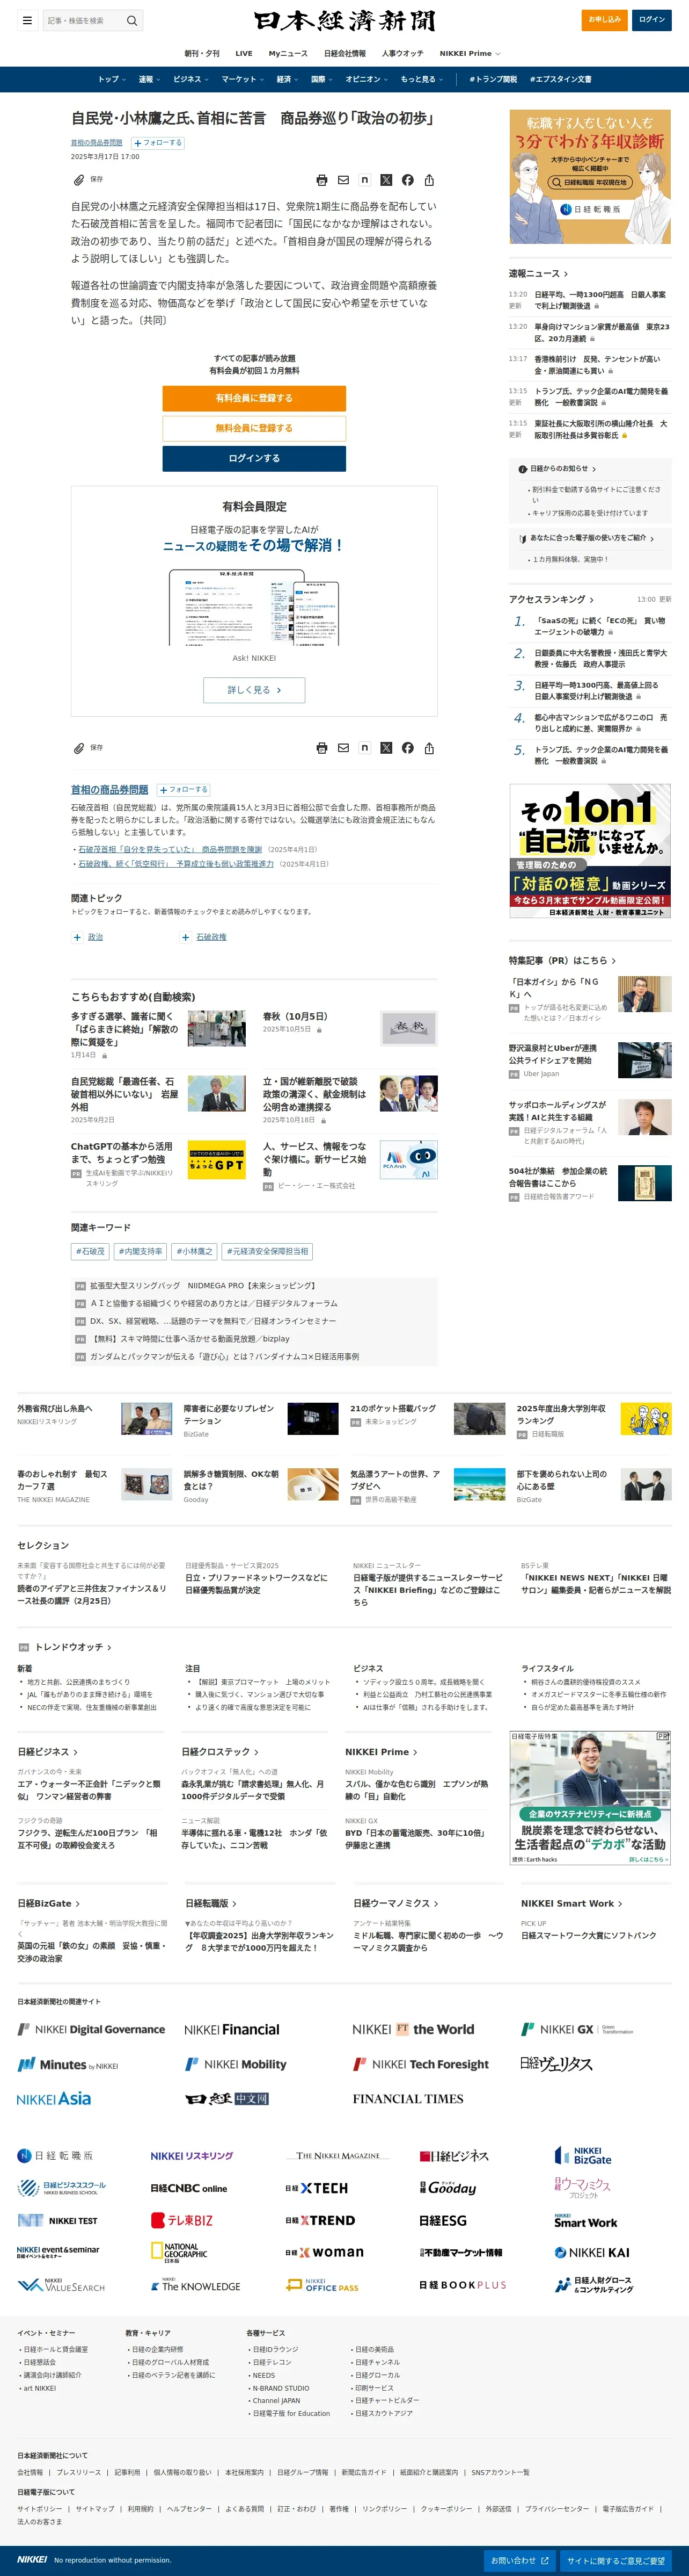This screenshot has height=2576, width=689.
Task: Click the top email share icon
Action: (343, 180)
